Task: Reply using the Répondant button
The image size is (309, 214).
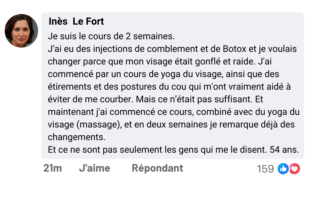Action: tap(157, 168)
